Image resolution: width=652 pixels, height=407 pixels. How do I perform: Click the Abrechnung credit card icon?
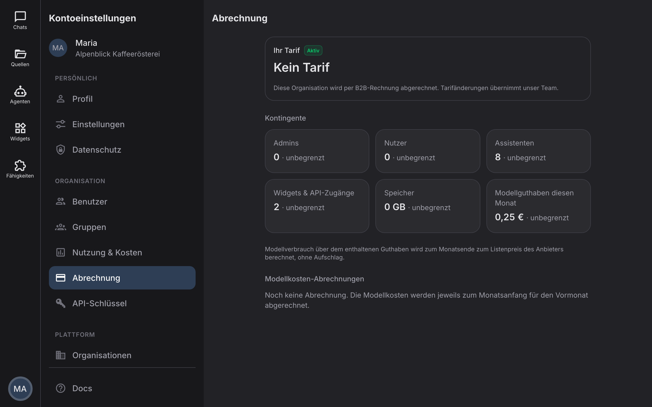pos(61,278)
